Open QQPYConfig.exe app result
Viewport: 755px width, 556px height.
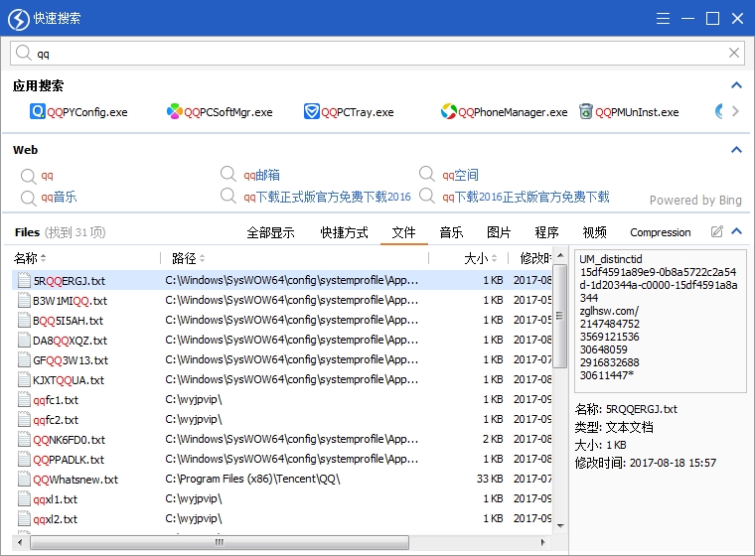tap(79, 112)
